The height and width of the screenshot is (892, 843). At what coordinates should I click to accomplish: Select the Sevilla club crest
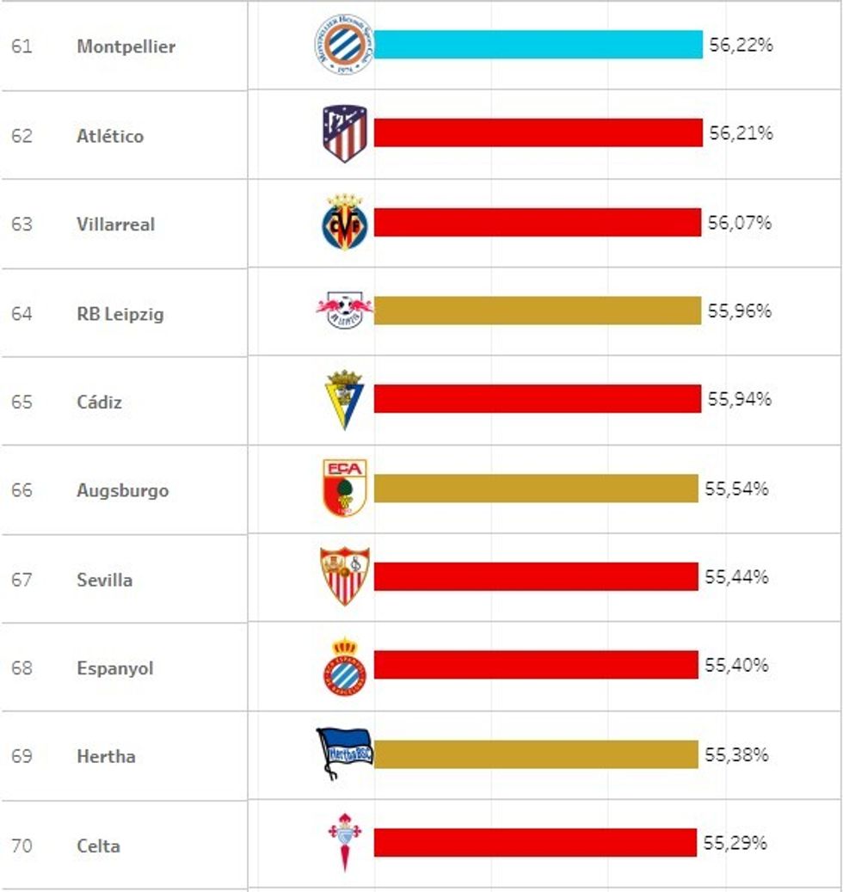pos(345,576)
